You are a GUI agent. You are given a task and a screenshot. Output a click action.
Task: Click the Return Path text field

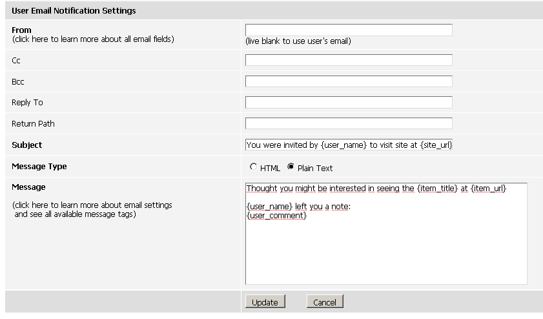349,123
